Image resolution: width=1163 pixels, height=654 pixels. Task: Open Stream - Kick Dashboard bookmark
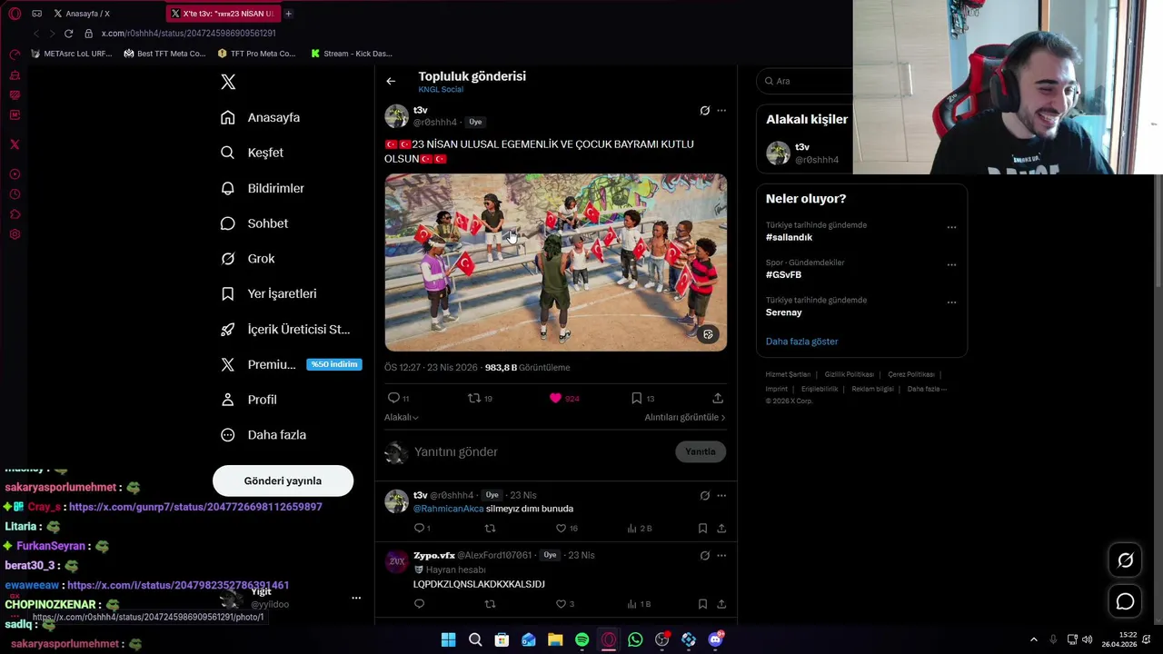(x=352, y=54)
